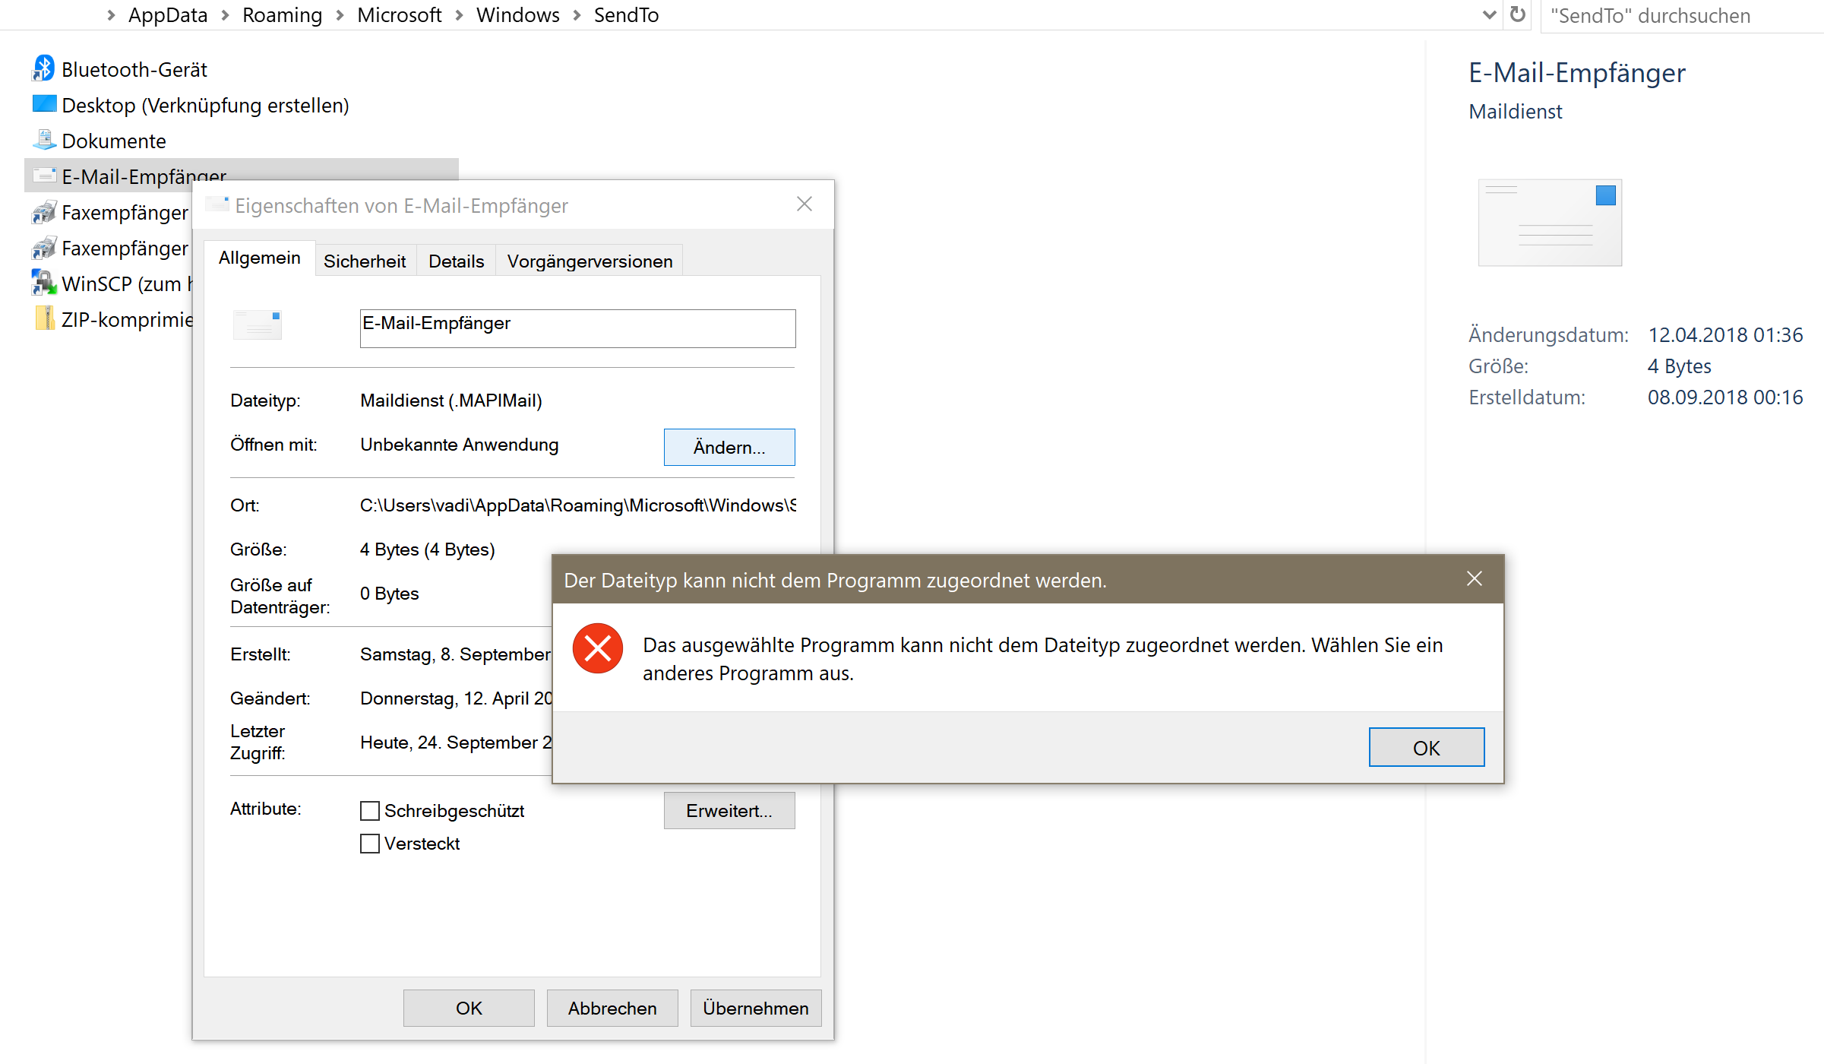Toggle the Schreibgeschützt checkbox
The image size is (1824, 1064).
click(370, 811)
